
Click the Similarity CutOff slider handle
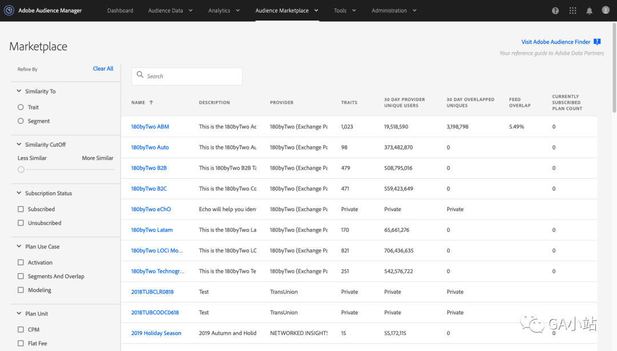click(x=21, y=170)
